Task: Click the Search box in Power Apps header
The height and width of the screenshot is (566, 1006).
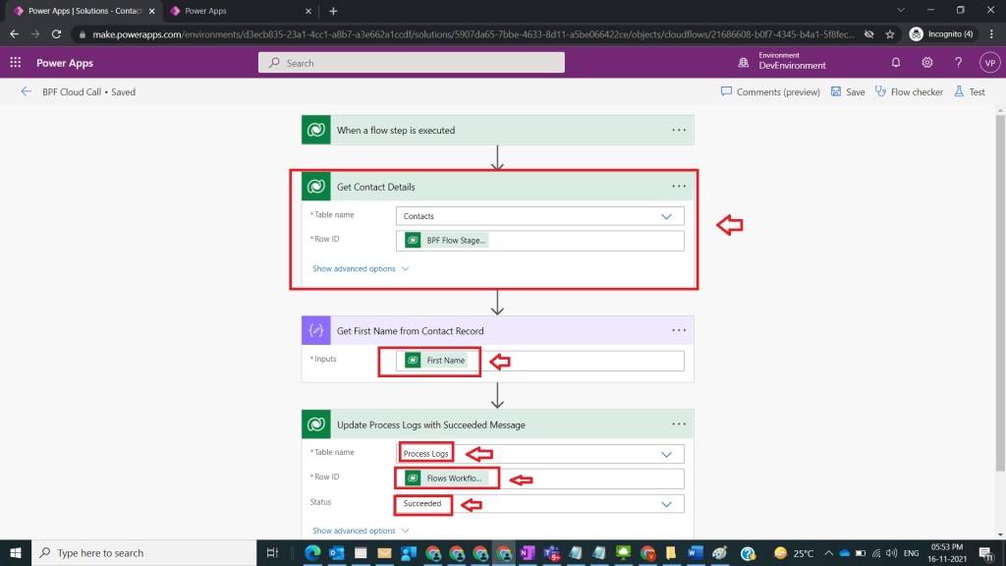Action: point(412,63)
